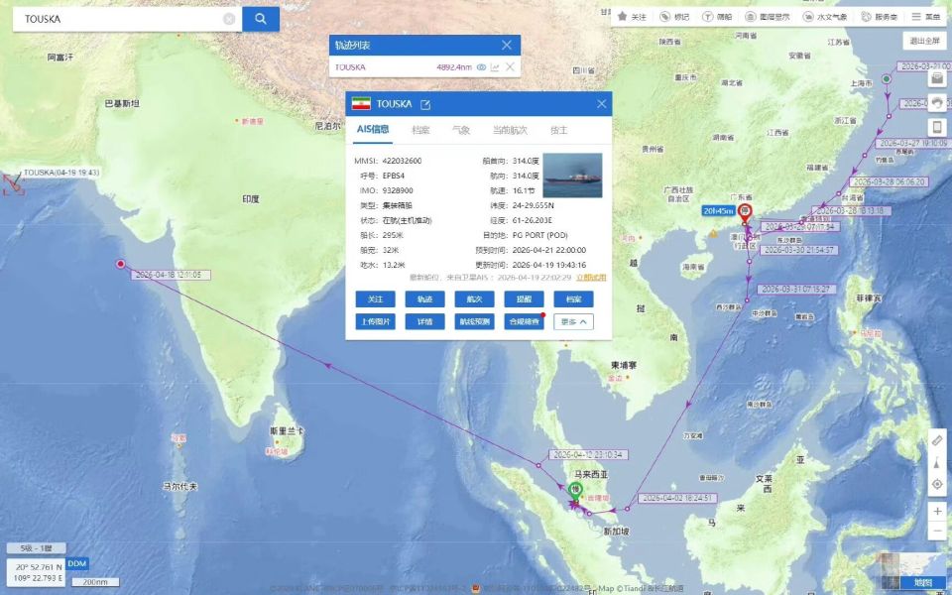
Task: Collapse the 更多 buttons expander
Action: tap(574, 321)
